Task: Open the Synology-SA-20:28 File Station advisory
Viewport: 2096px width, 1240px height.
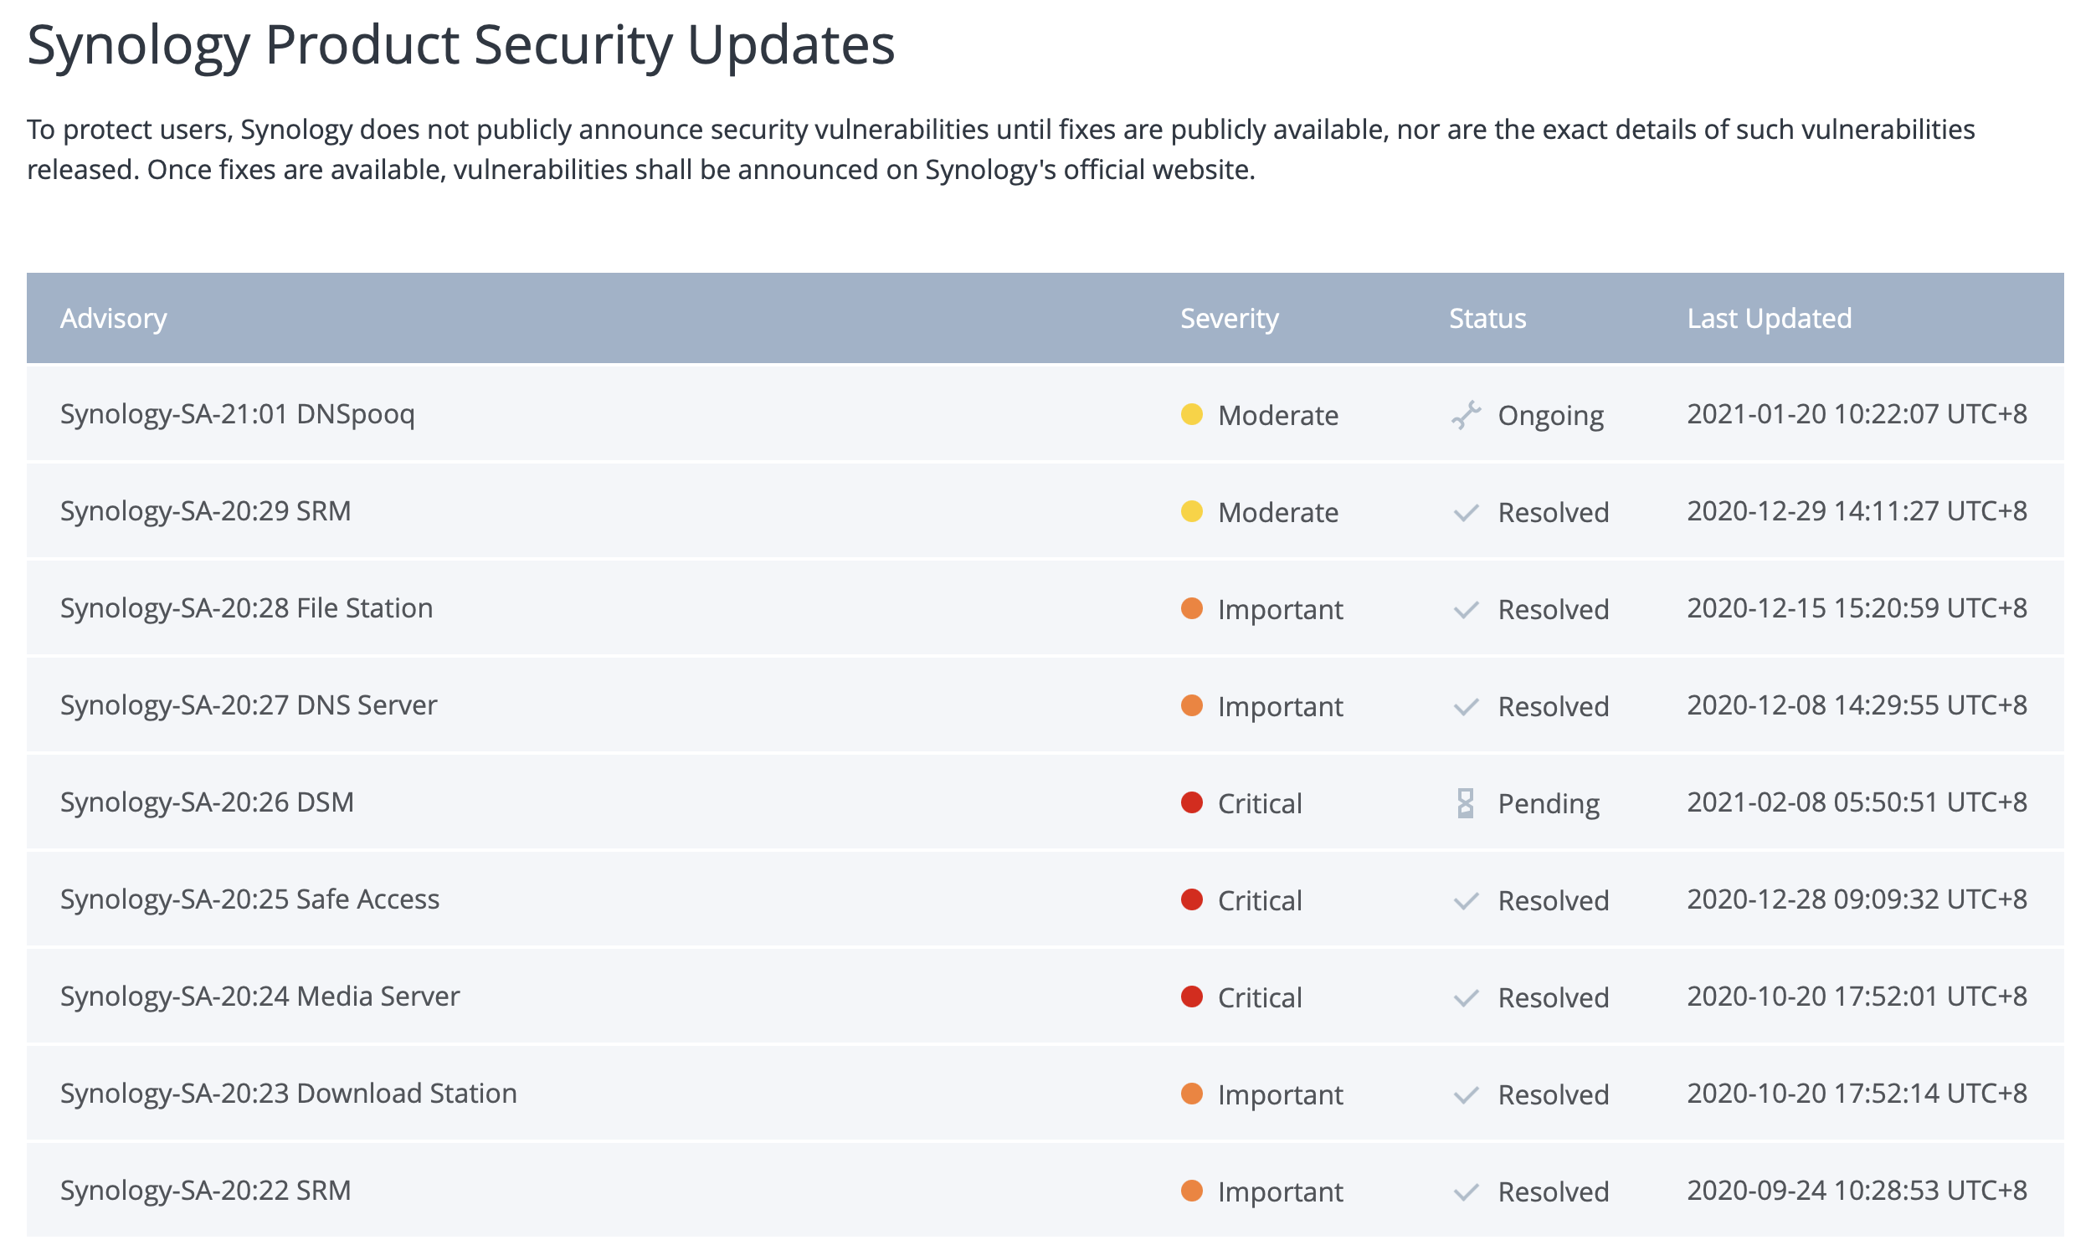Action: click(x=247, y=608)
